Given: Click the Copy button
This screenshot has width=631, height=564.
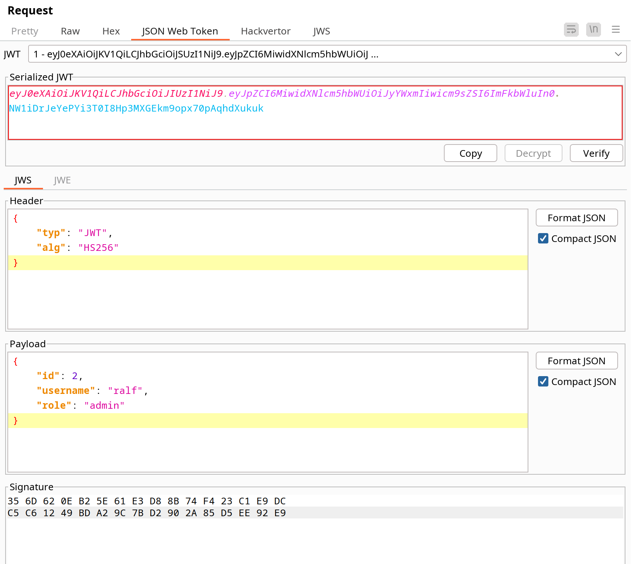Looking at the screenshot, I should 471,153.
